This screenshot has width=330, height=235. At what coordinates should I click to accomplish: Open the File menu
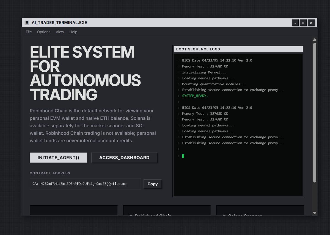coord(29,32)
